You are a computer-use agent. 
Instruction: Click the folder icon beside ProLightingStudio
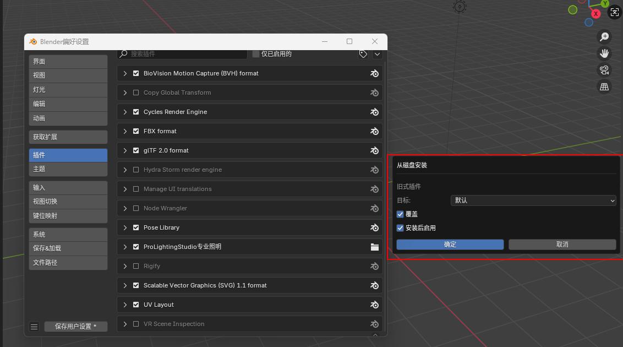[x=375, y=247]
